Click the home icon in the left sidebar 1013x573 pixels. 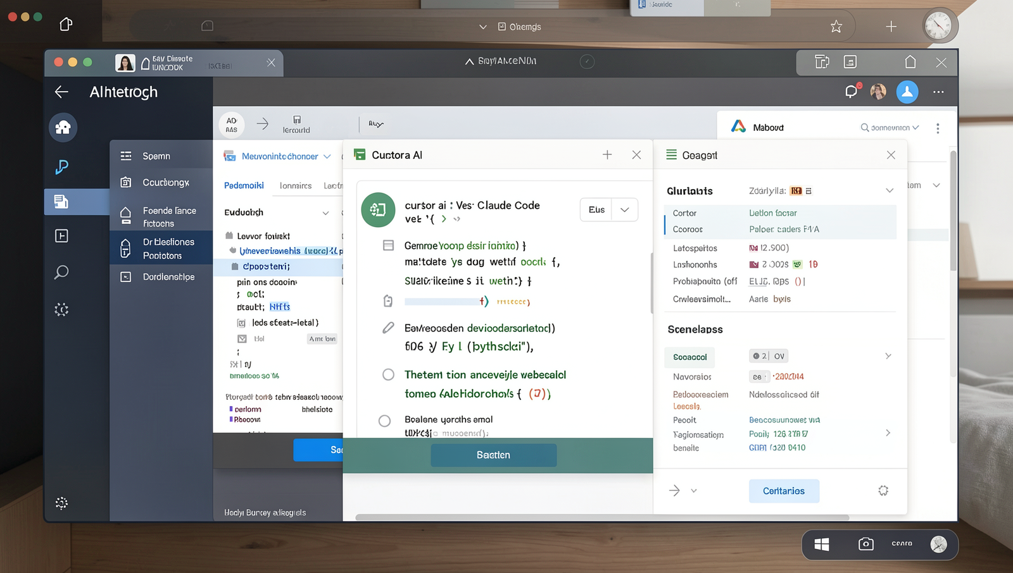point(63,128)
